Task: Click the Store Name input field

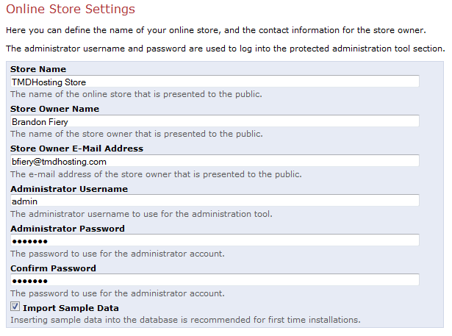Action: tap(214, 82)
